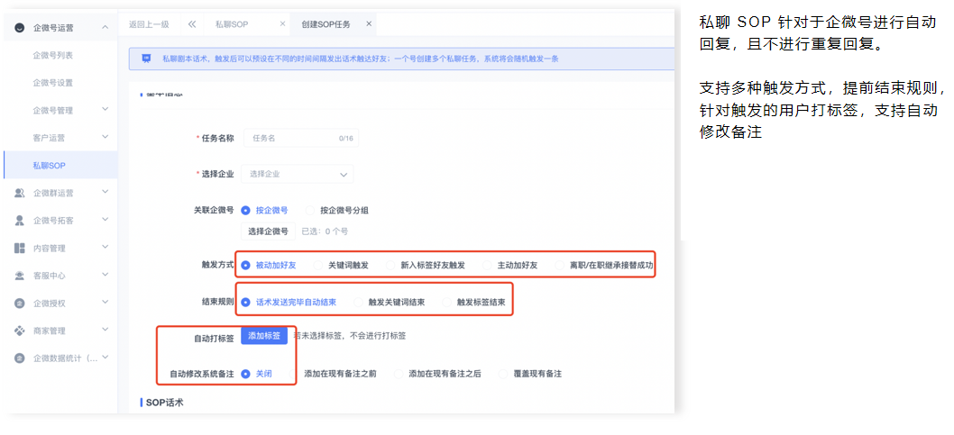Click the 企微授权 icon

(20, 304)
